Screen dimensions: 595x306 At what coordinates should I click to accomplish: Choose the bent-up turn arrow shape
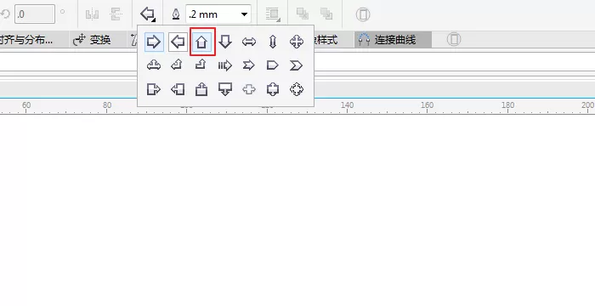[x=201, y=65]
